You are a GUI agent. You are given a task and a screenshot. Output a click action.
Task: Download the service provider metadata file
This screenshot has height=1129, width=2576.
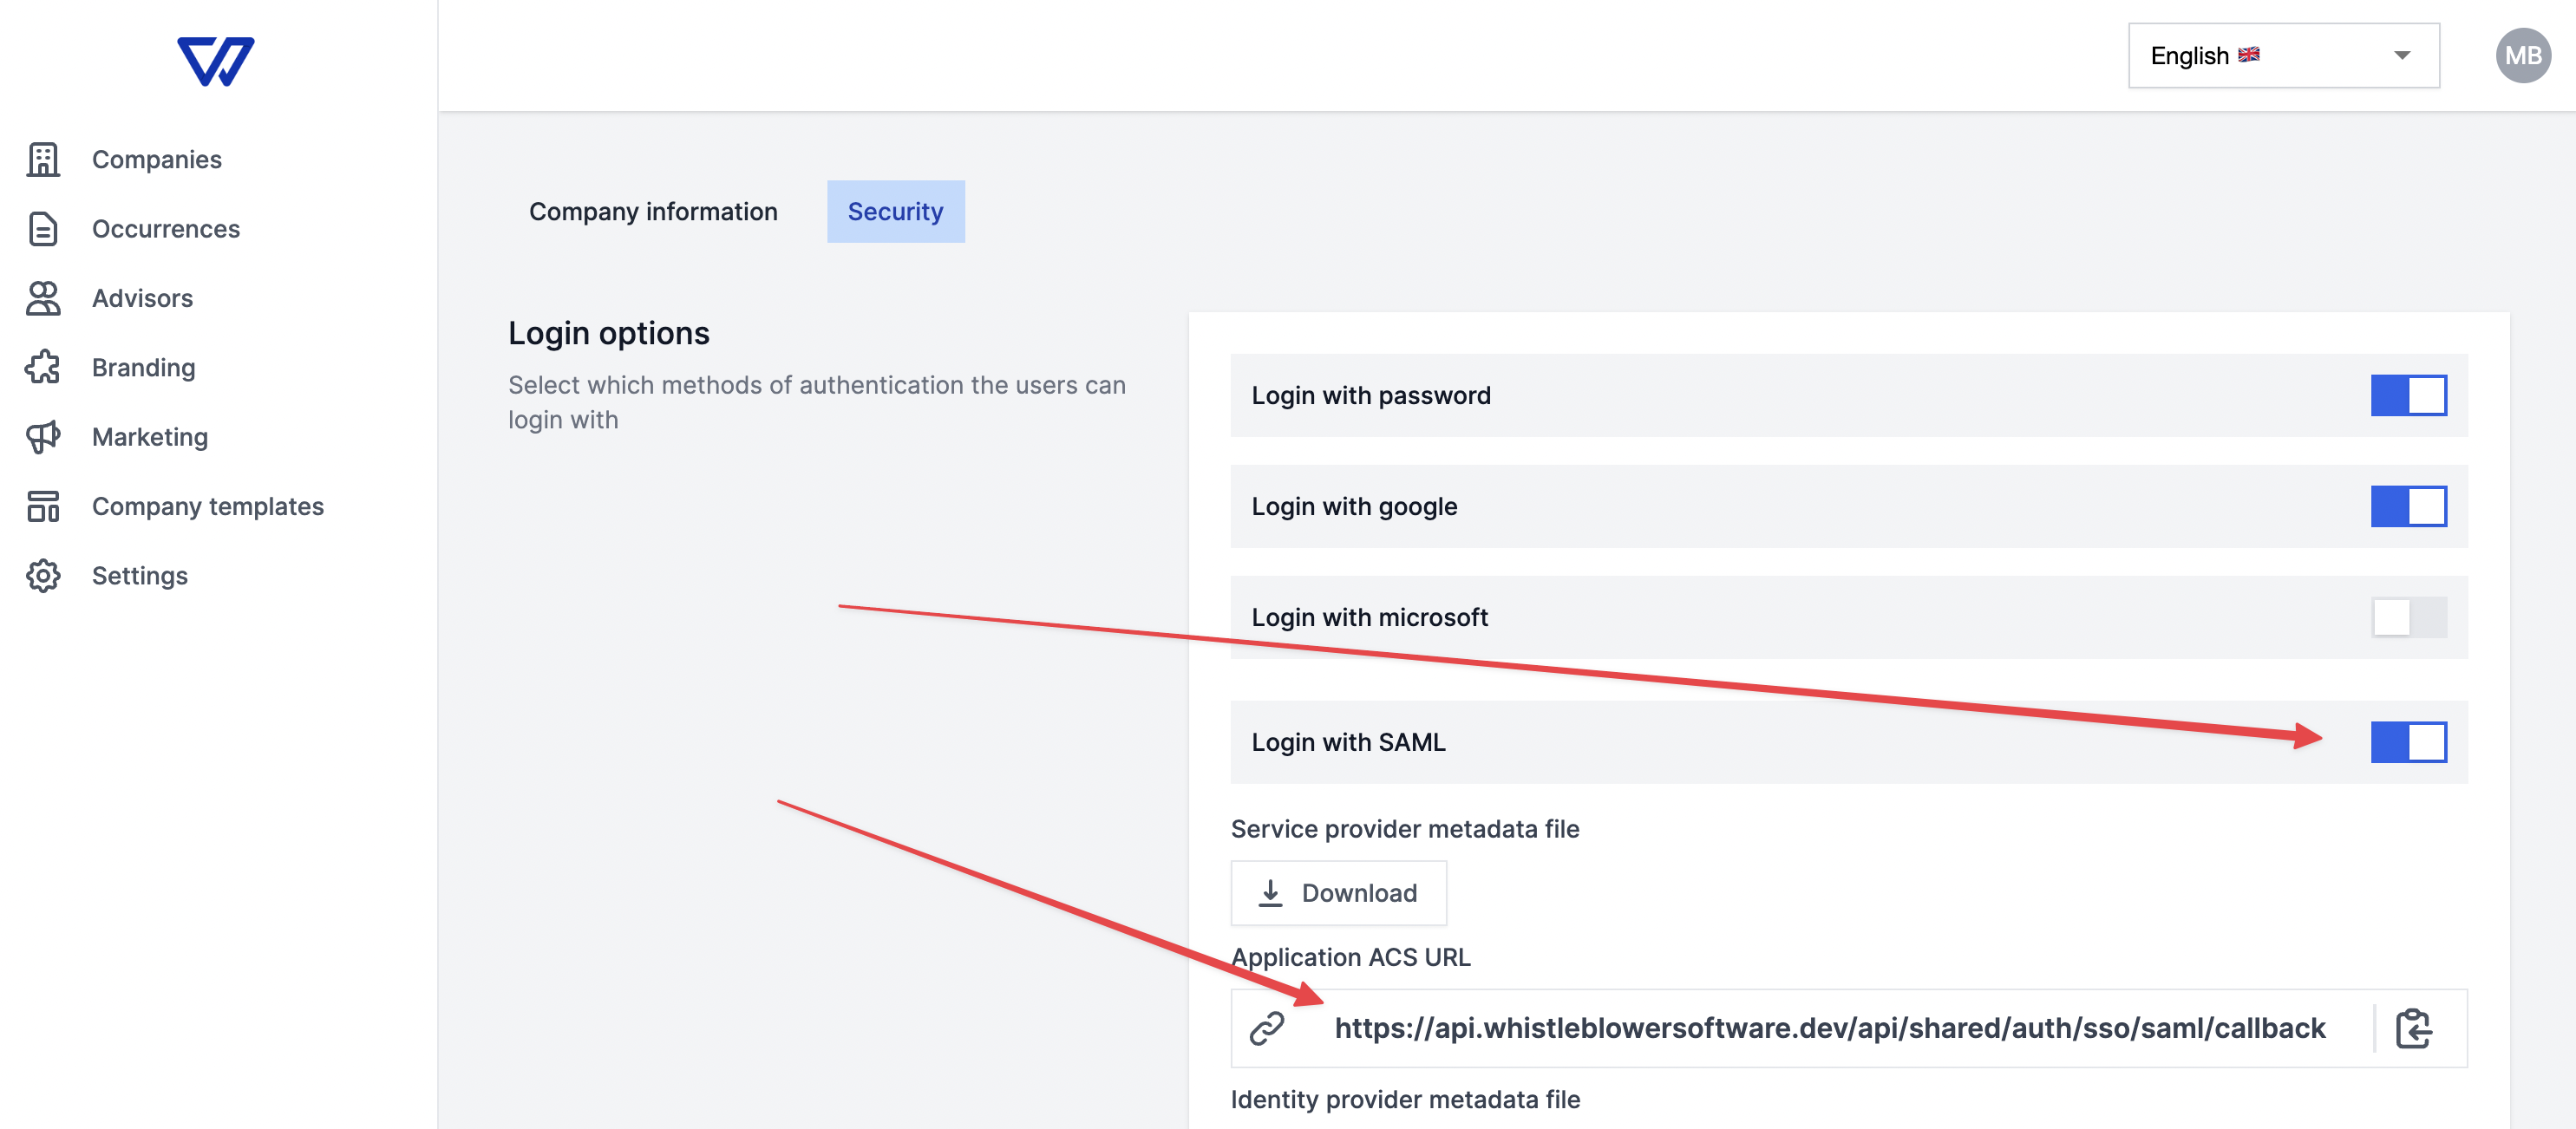1338,893
